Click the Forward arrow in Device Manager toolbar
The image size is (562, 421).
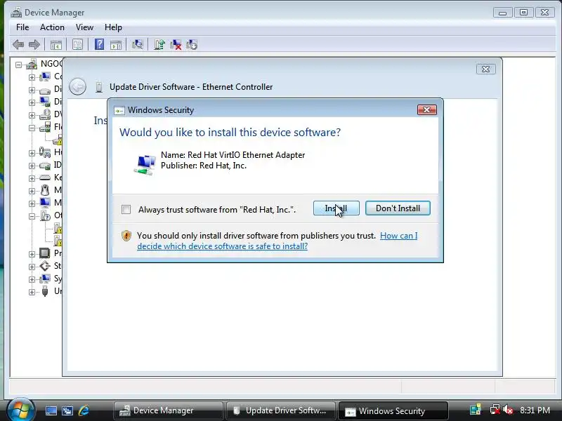34,45
